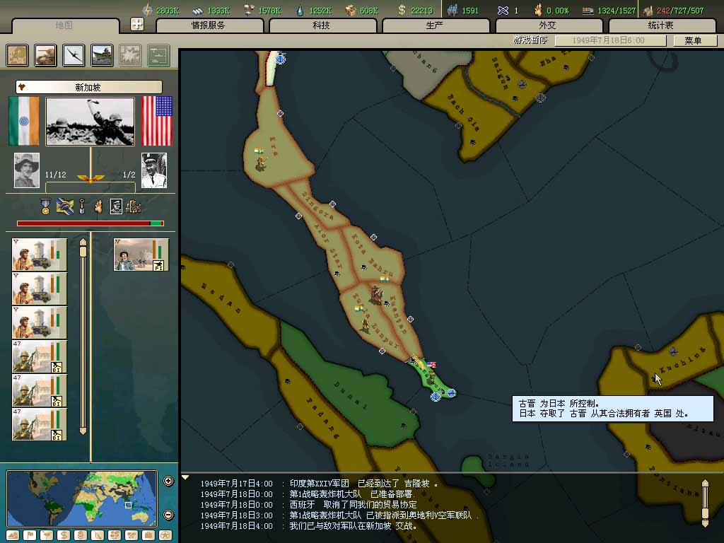Image resolution: width=724 pixels, height=543 pixels.
Task: Click the unit list scrollbar thumb
Action: 83,251
